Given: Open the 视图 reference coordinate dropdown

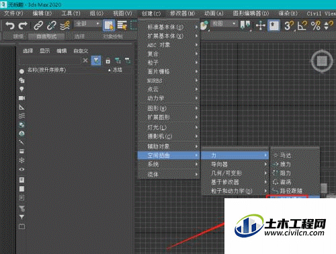Looking at the screenshot, I should pyautogui.click(x=224, y=24).
